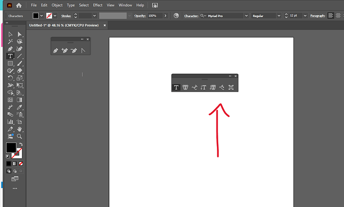Select Delete Anchor Point tool in floating panel
This screenshot has height=207, width=344.
[x=74, y=50]
